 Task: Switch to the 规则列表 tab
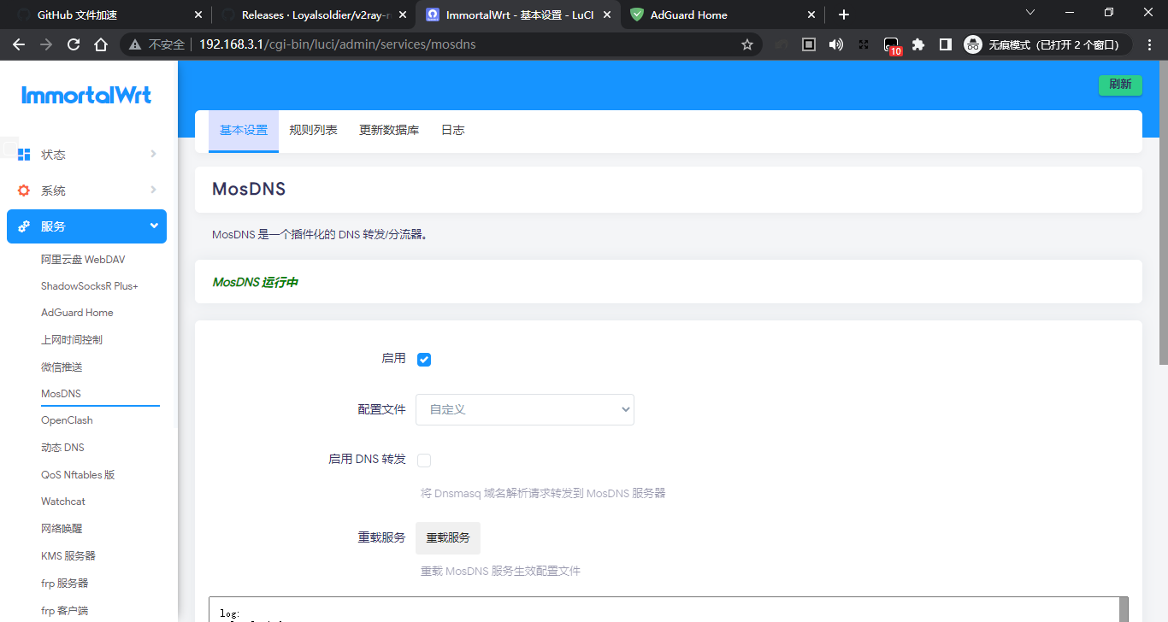click(314, 130)
